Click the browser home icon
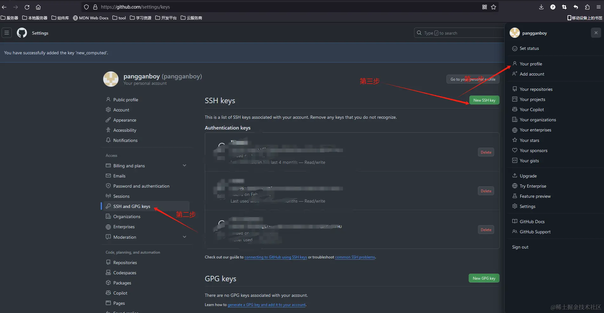Screen dimensions: 604x313 pos(38,7)
